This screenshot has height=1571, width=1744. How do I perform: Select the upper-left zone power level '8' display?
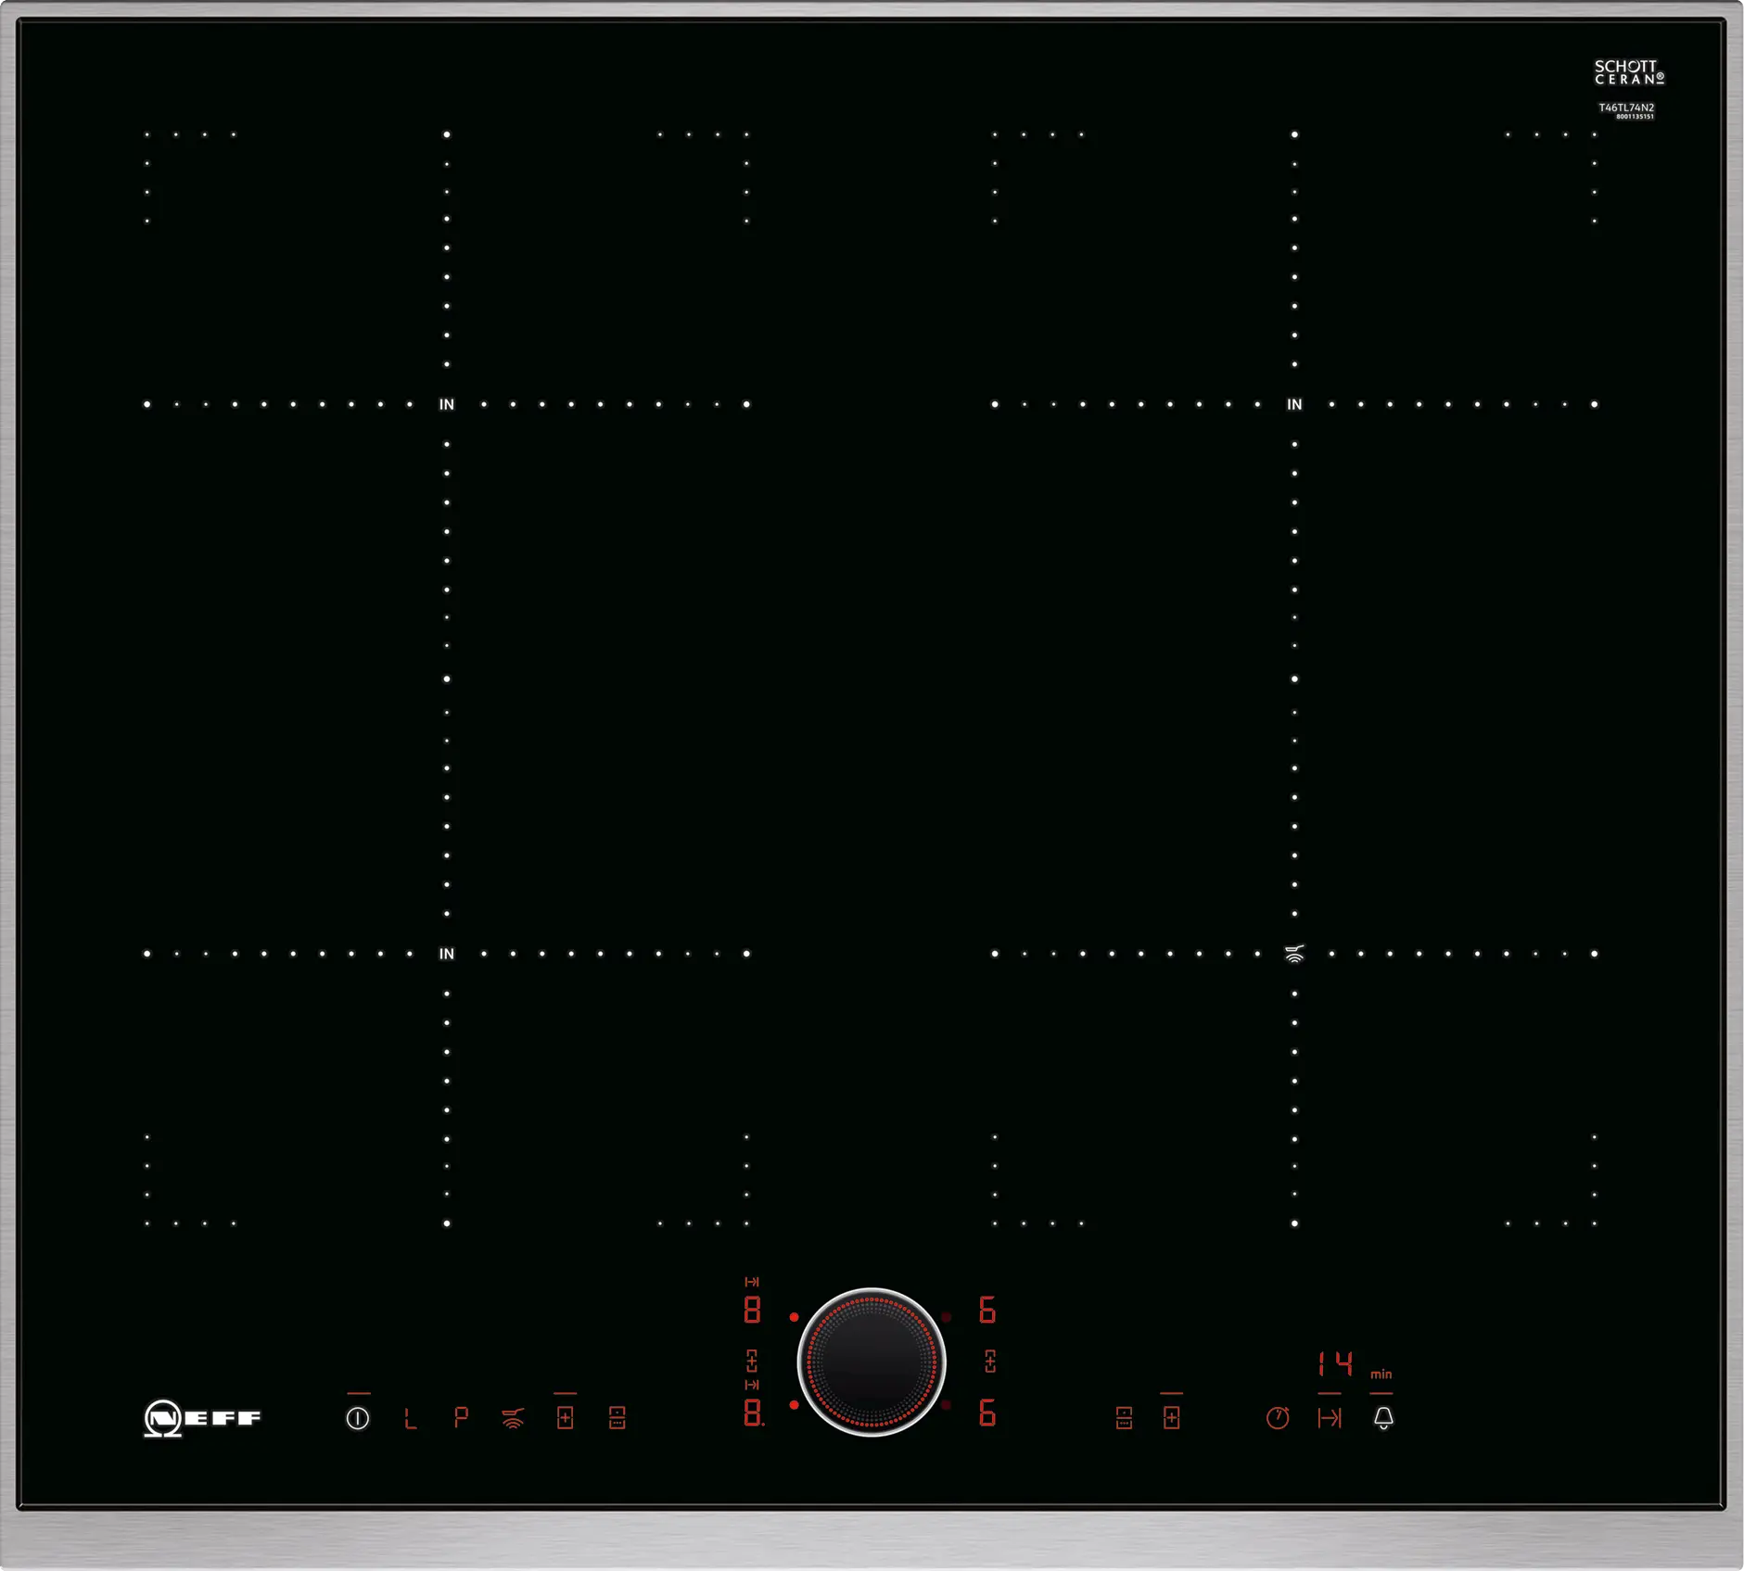[752, 1311]
